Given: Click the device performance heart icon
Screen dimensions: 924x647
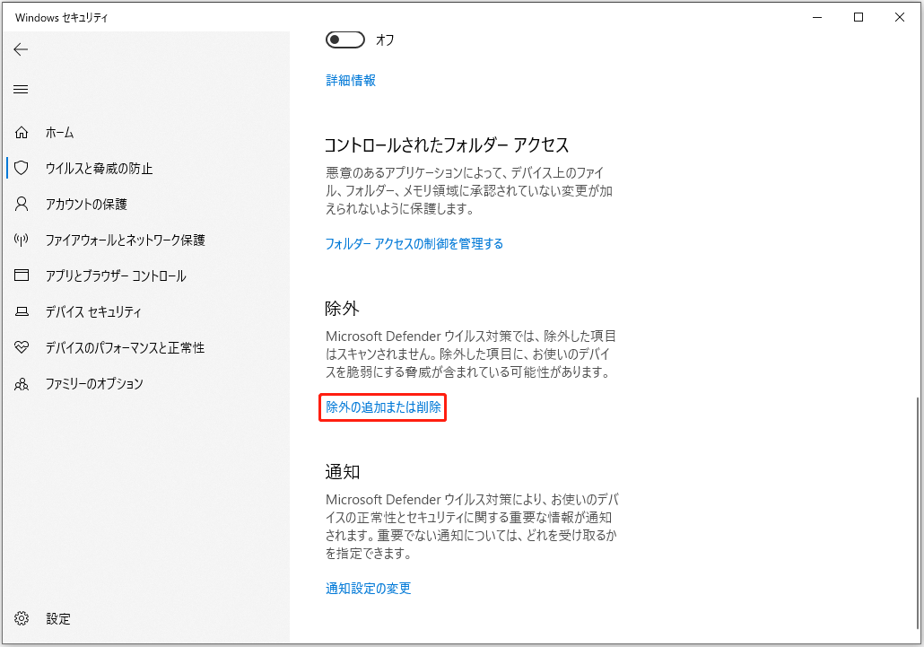Looking at the screenshot, I should pyautogui.click(x=22, y=348).
